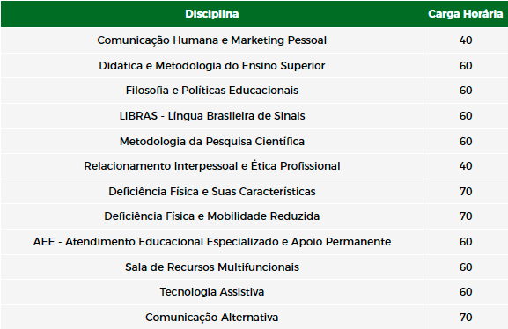Click Tecnologia Assistiva discipline
The image size is (508, 329).
pos(212,292)
